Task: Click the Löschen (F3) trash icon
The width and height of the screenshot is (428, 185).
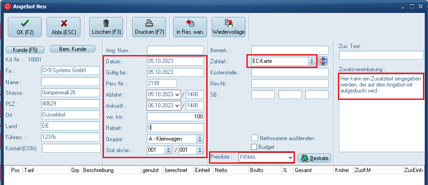Action: click(x=106, y=27)
